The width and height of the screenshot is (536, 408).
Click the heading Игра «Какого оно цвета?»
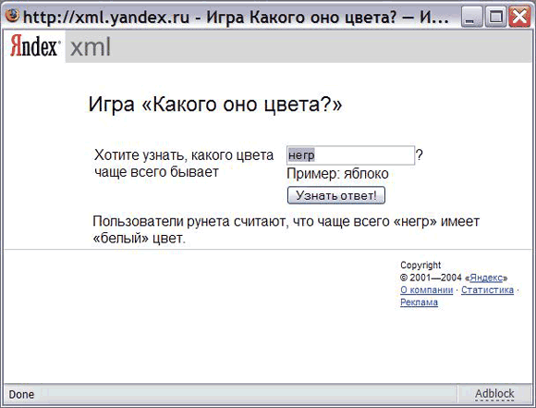pos(215,105)
